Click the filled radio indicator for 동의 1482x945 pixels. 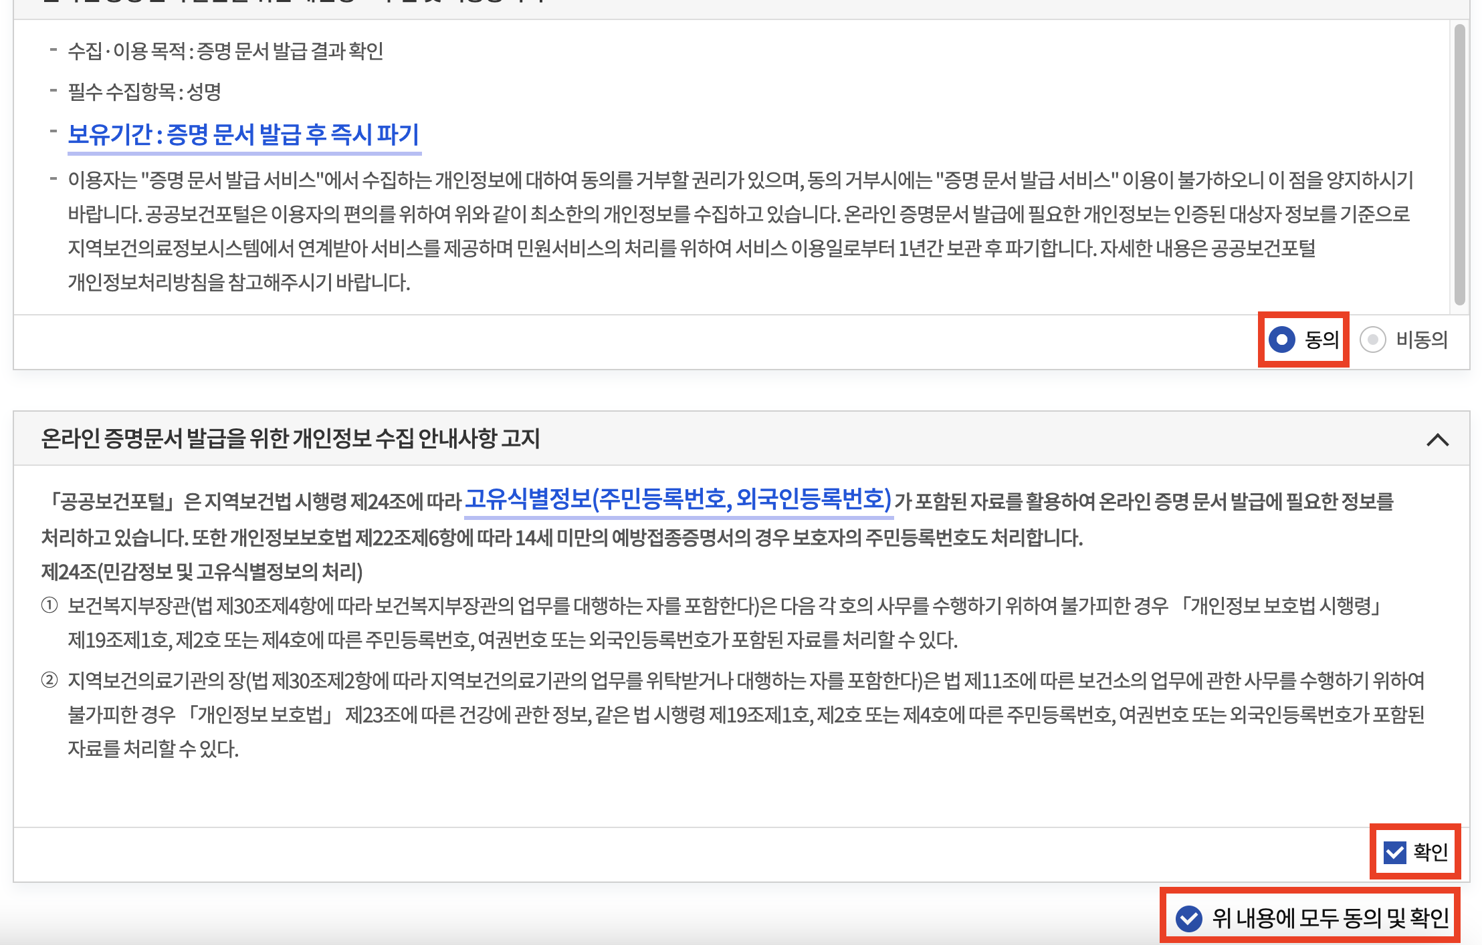pyautogui.click(x=1281, y=340)
